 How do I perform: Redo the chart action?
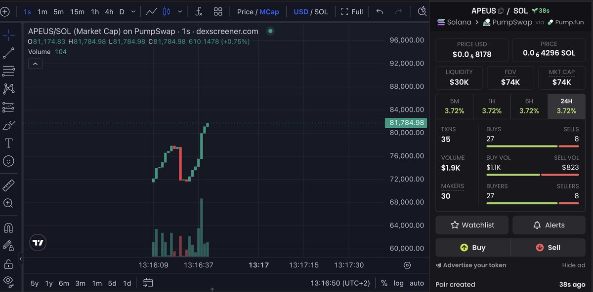[399, 11]
